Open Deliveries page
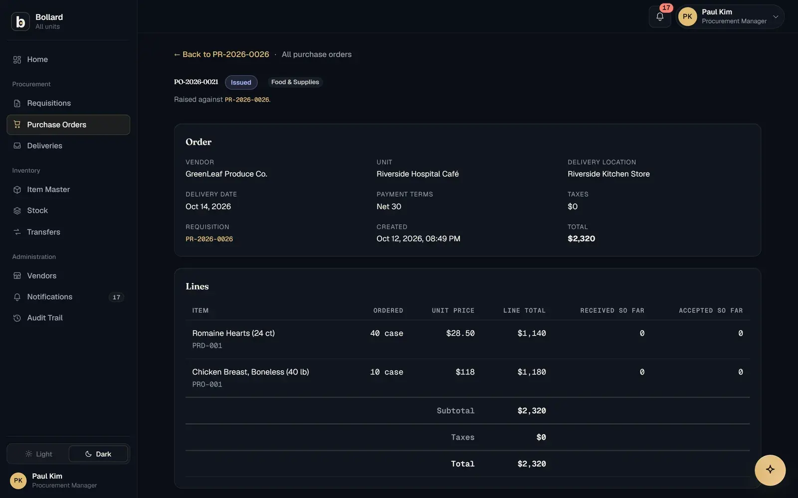The width and height of the screenshot is (798, 498). pos(68,146)
